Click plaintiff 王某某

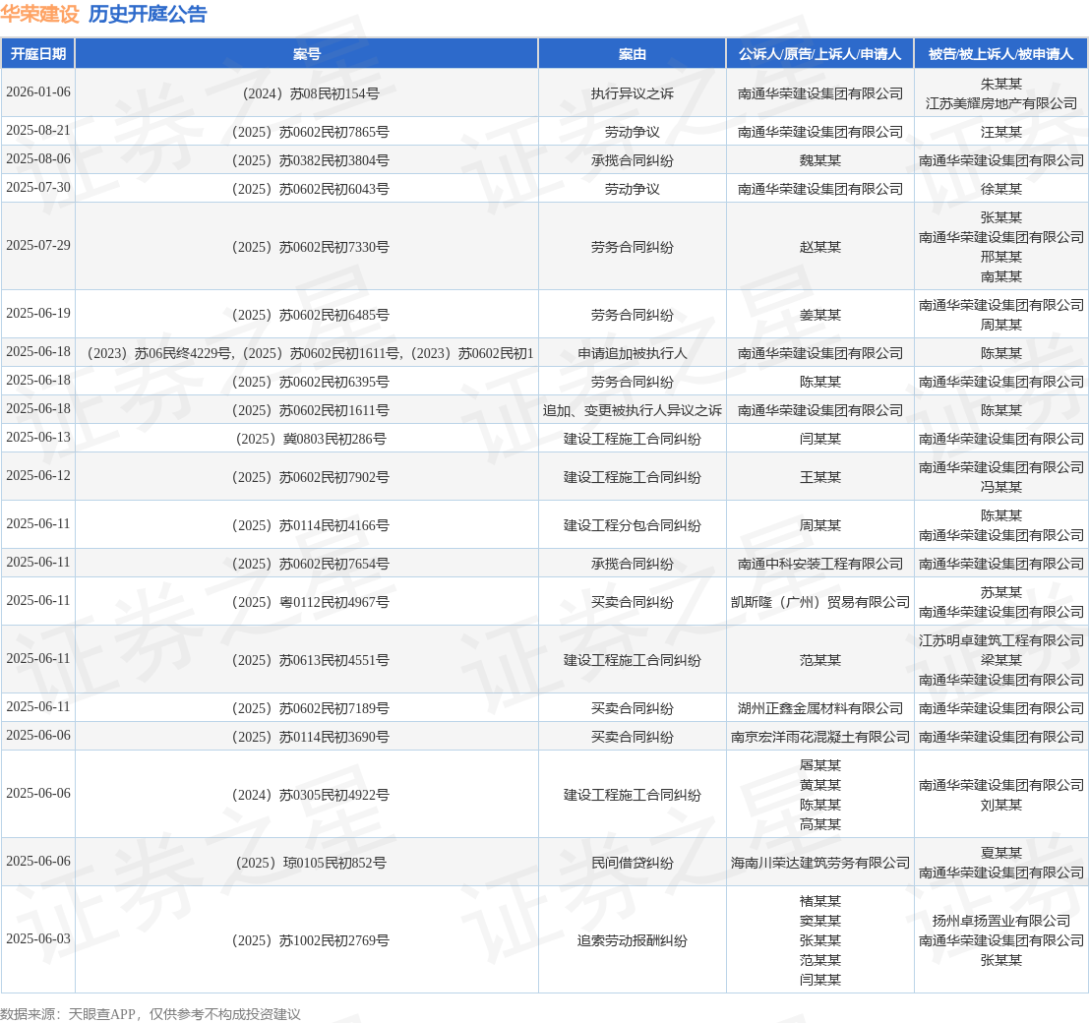(x=819, y=477)
